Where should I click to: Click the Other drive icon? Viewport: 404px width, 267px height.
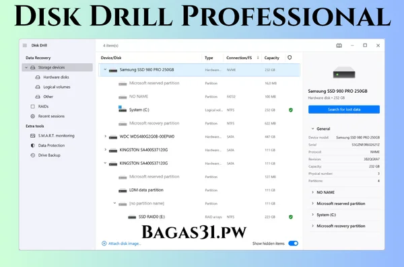coord(38,97)
